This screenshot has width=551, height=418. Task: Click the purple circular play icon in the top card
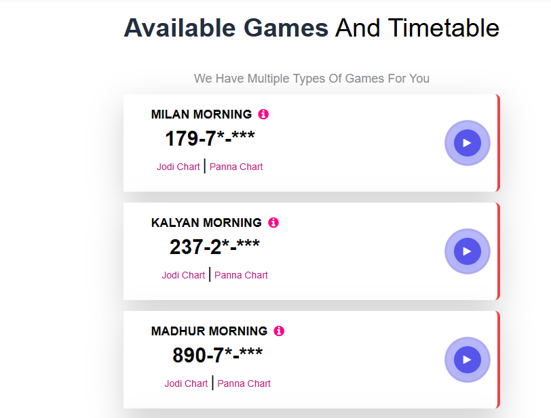467,143
